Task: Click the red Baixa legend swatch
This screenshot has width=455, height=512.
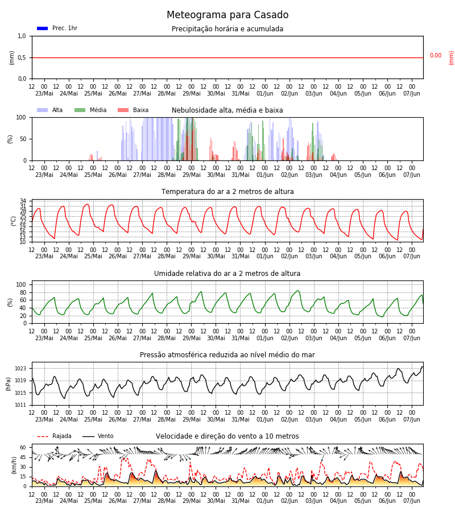Action: [x=123, y=110]
